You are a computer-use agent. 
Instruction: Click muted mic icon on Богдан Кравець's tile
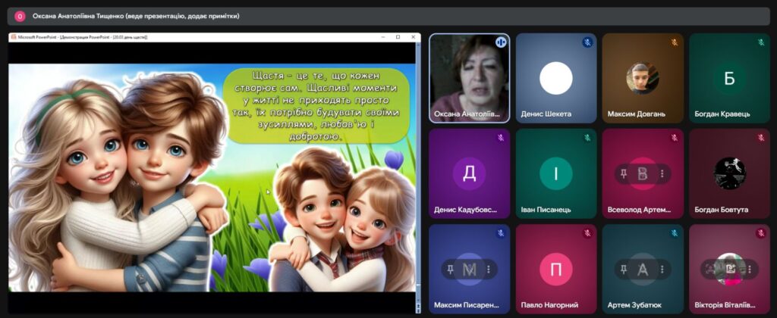pyautogui.click(x=760, y=42)
